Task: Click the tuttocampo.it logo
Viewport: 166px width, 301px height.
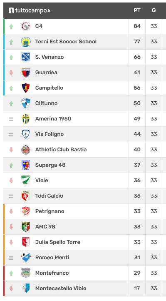Action: (x=30, y=10)
